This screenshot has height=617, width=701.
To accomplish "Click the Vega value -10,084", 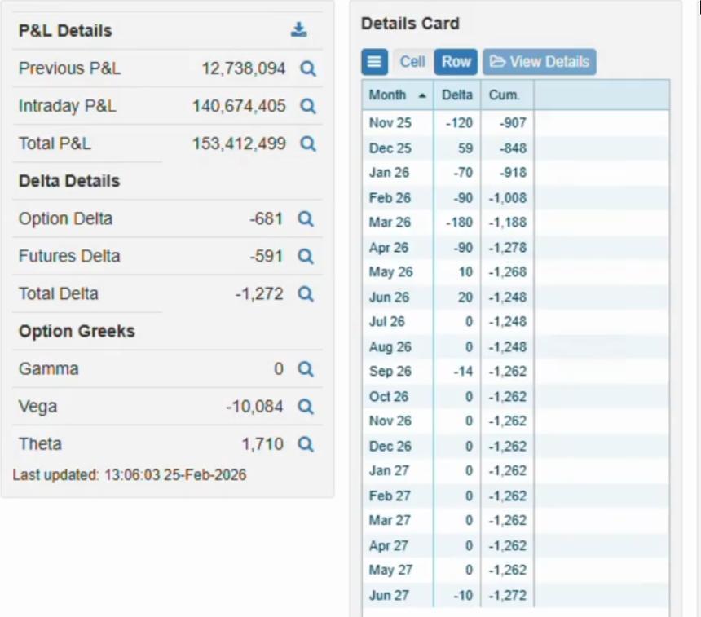I will [x=254, y=407].
